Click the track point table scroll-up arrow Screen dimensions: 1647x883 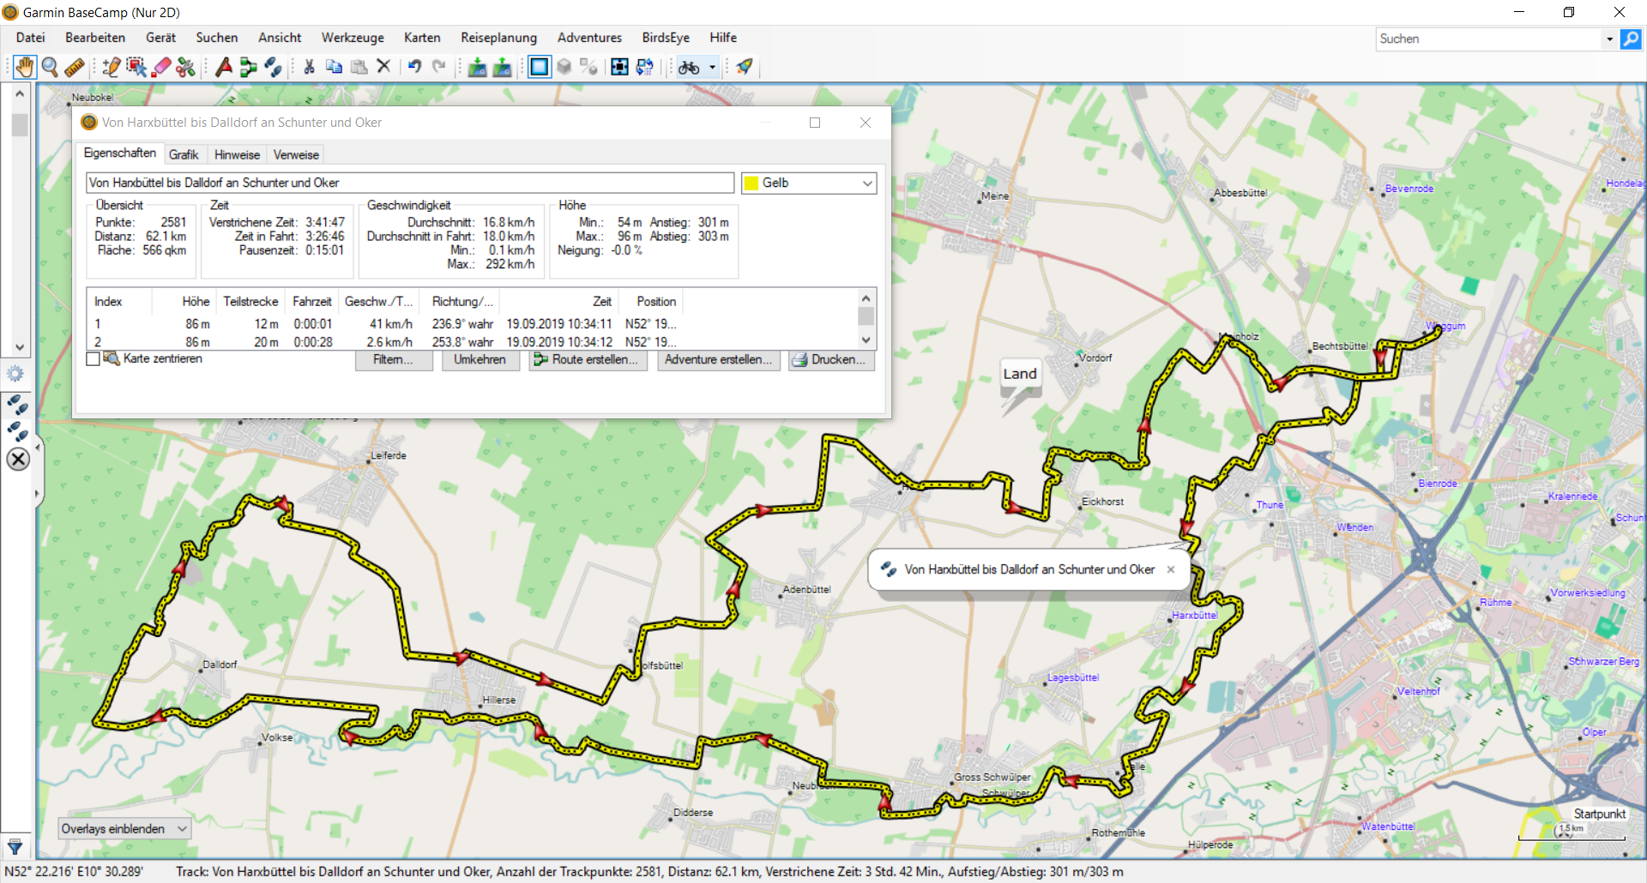coord(866,298)
